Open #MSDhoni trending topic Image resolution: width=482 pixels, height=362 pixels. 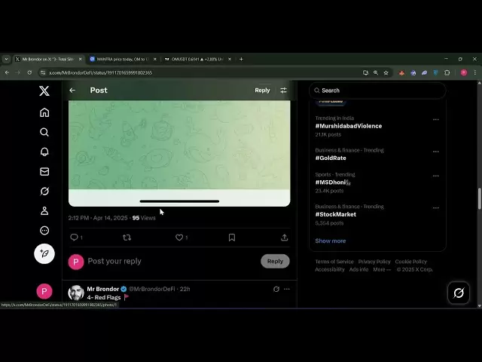(x=333, y=183)
